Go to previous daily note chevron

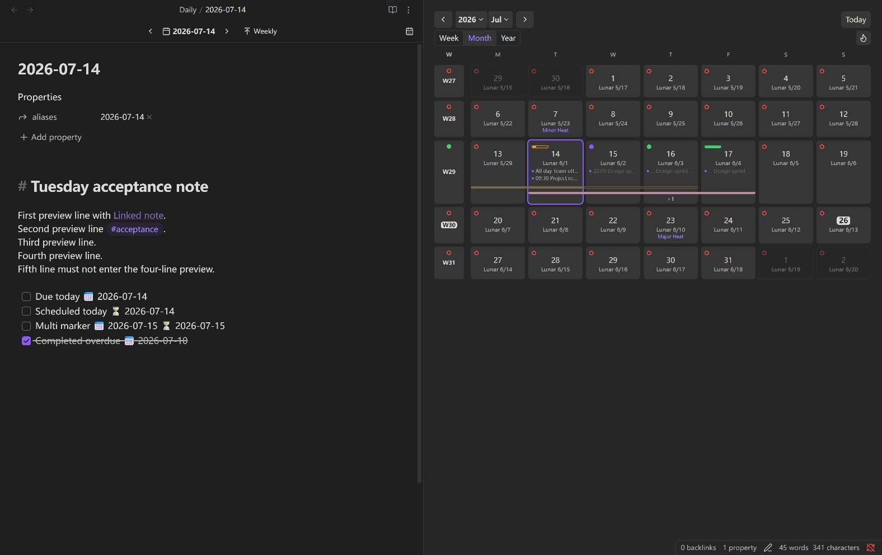pos(150,31)
